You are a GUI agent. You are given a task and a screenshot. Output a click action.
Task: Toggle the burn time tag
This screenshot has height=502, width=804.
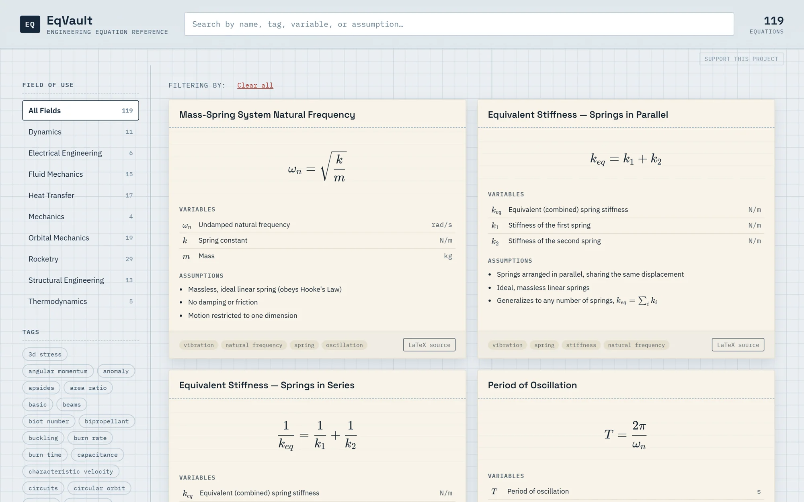(45, 455)
